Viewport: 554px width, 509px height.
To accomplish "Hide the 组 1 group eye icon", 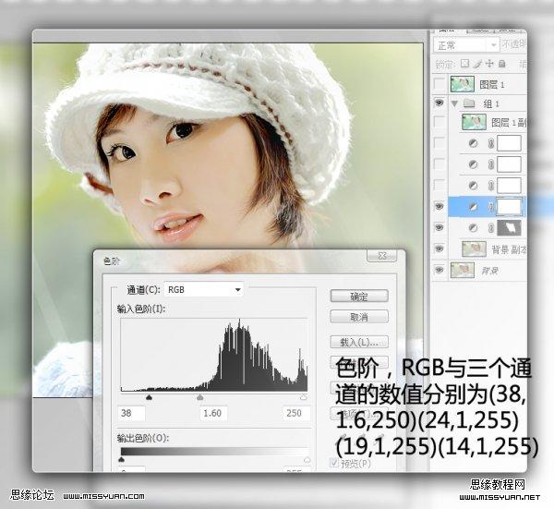I will pos(440,103).
